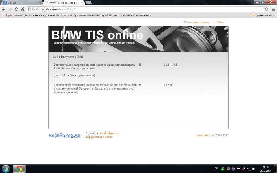
Task: Open the Chrome menu (three lines) icon
Action: [273, 9]
